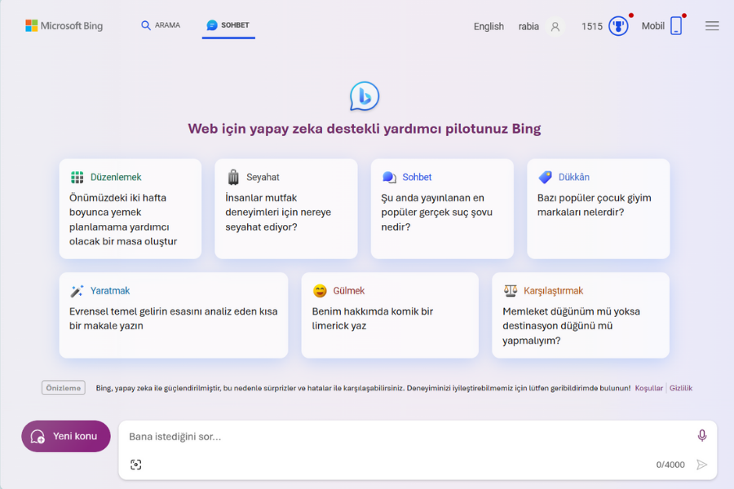The width and height of the screenshot is (734, 489).
Task: Click the green grid Düzenlemek icon
Action: point(77,178)
